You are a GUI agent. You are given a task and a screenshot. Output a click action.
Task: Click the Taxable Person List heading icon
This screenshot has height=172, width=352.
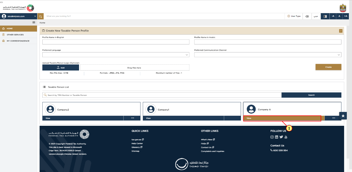click(44, 87)
